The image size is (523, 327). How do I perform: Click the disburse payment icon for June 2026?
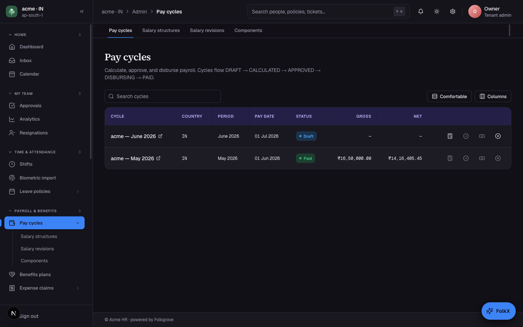482,136
